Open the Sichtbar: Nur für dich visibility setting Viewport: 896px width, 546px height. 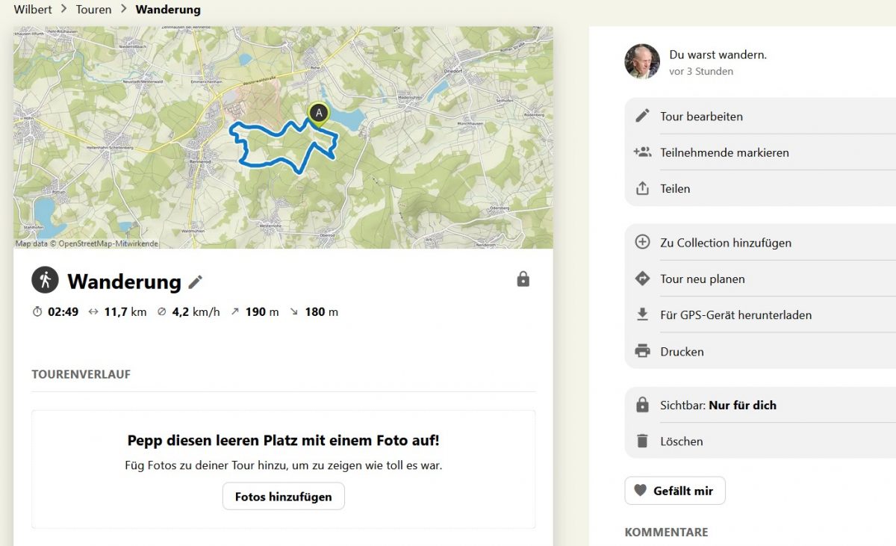click(718, 405)
